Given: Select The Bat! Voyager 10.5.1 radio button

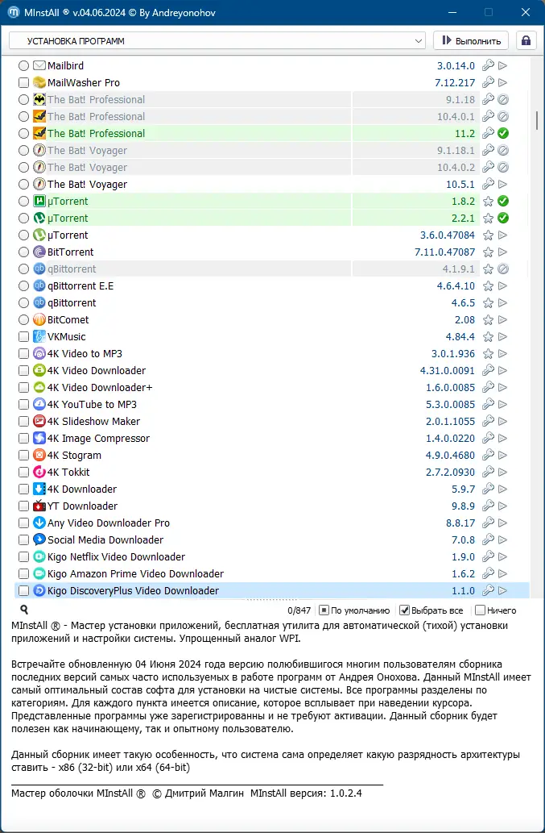Looking at the screenshot, I should (23, 185).
